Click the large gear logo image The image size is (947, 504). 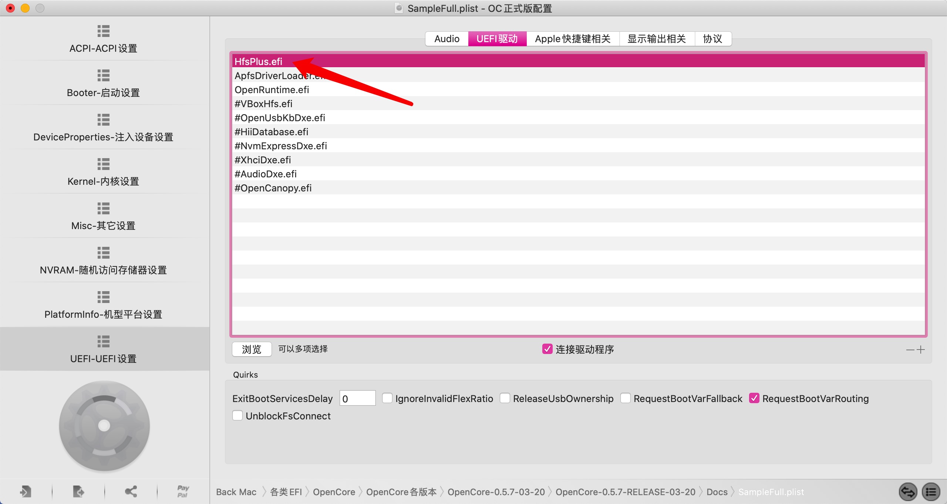[104, 426]
